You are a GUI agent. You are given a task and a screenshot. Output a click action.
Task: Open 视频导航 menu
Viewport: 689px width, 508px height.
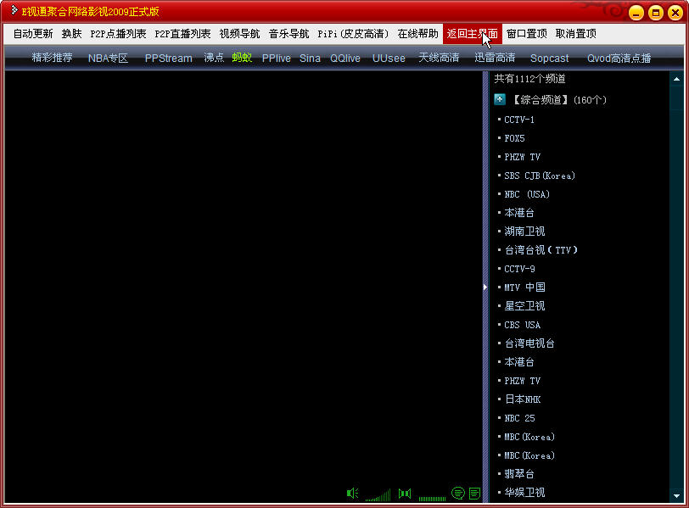tap(240, 34)
